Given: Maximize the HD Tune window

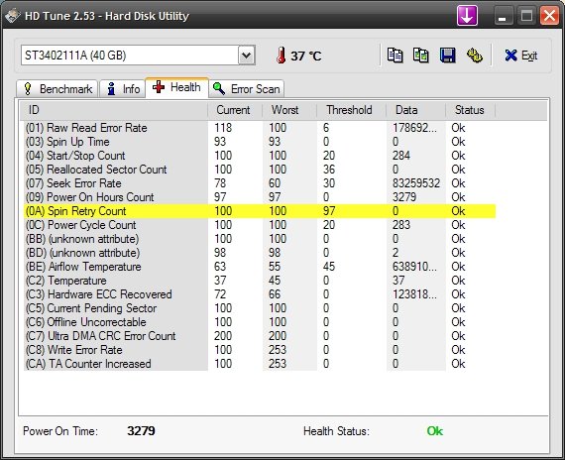Looking at the screenshot, I should [526, 16].
